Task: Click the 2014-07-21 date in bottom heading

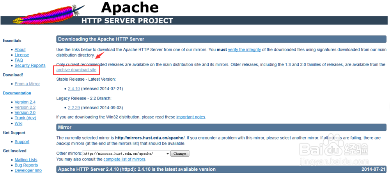Action: point(374,169)
